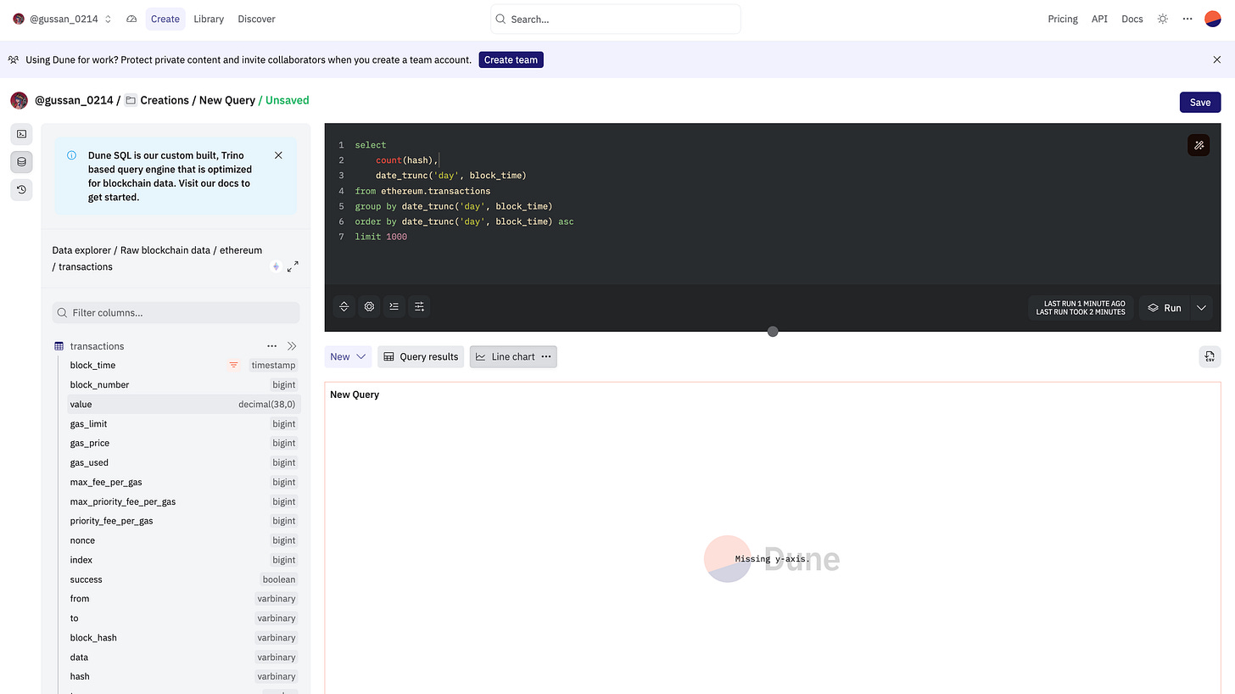Open the API link
Viewport: 1235px width, 694px height.
click(1099, 19)
